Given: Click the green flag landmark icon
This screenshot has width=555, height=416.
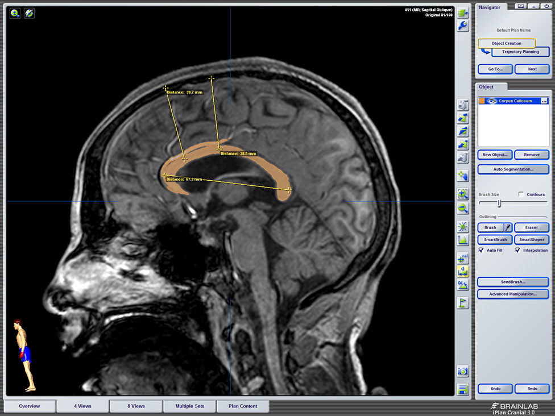Looking at the screenshot, I should (463, 302).
